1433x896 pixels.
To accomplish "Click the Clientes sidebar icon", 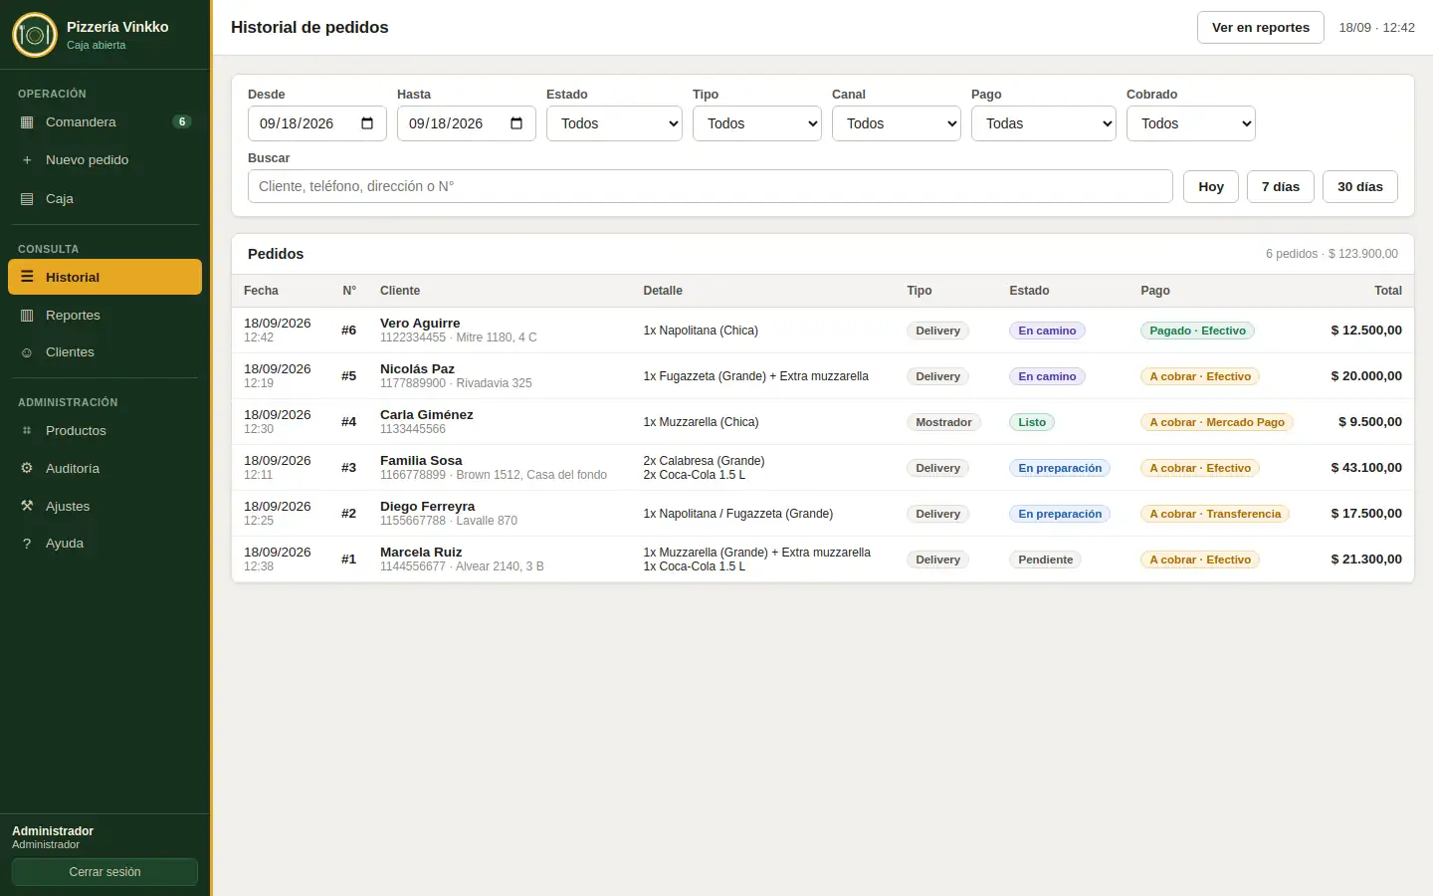I will [x=27, y=352].
